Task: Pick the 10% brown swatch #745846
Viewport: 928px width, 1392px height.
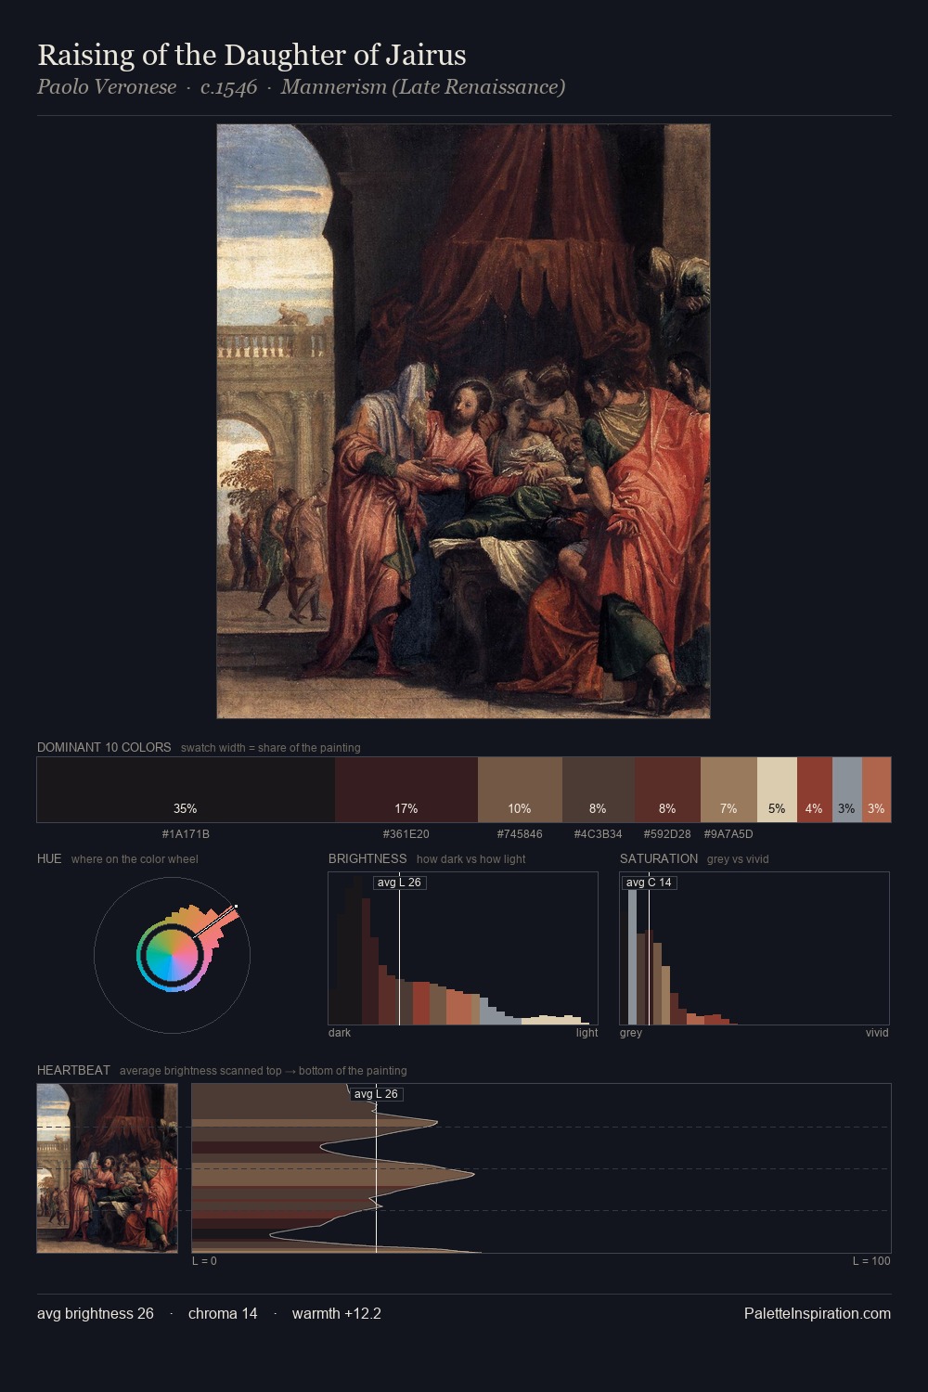Action: pyautogui.click(x=520, y=790)
